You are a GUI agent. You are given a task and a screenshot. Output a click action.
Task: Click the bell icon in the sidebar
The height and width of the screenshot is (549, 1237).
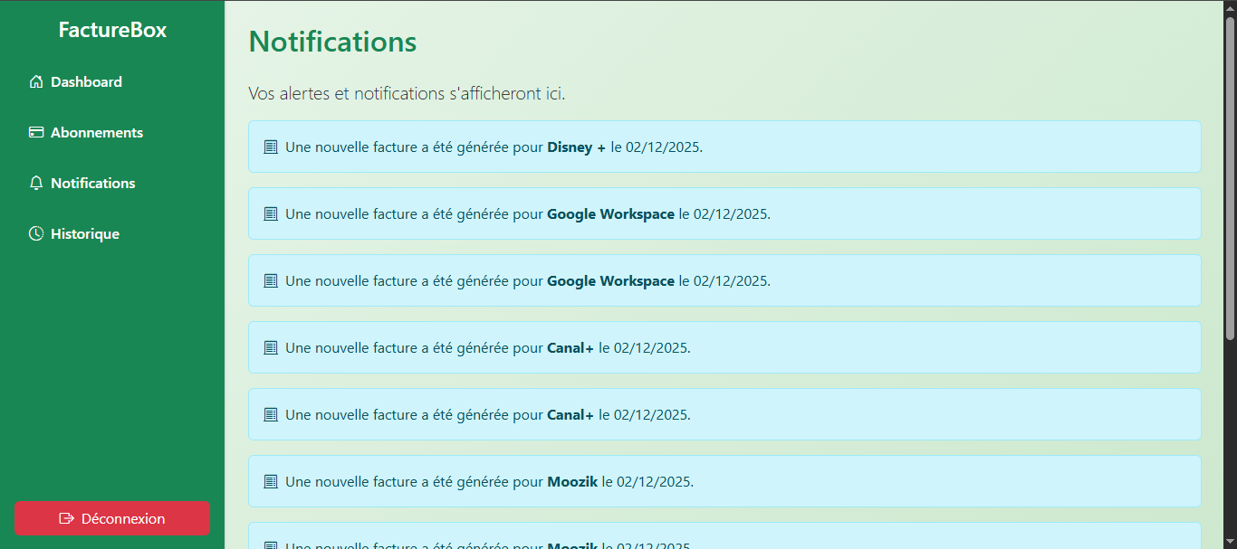point(36,184)
